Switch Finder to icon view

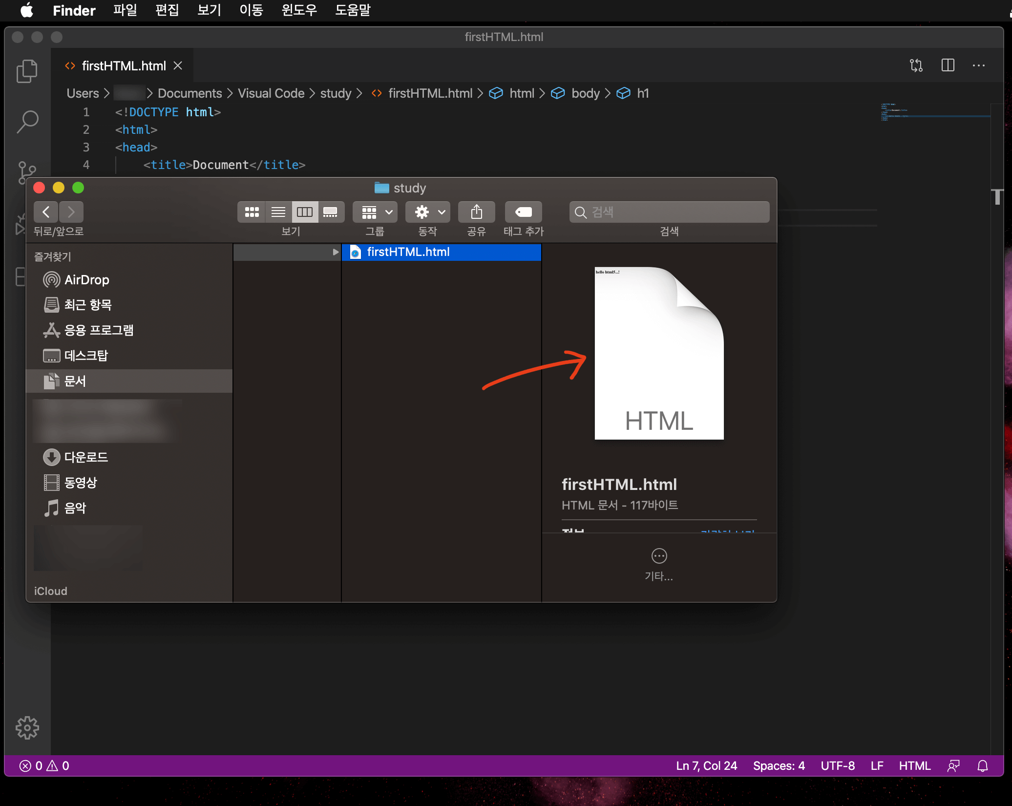[x=252, y=212]
